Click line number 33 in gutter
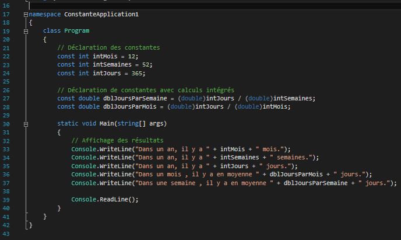Viewport: 401px width, 240px height. pos(6,149)
